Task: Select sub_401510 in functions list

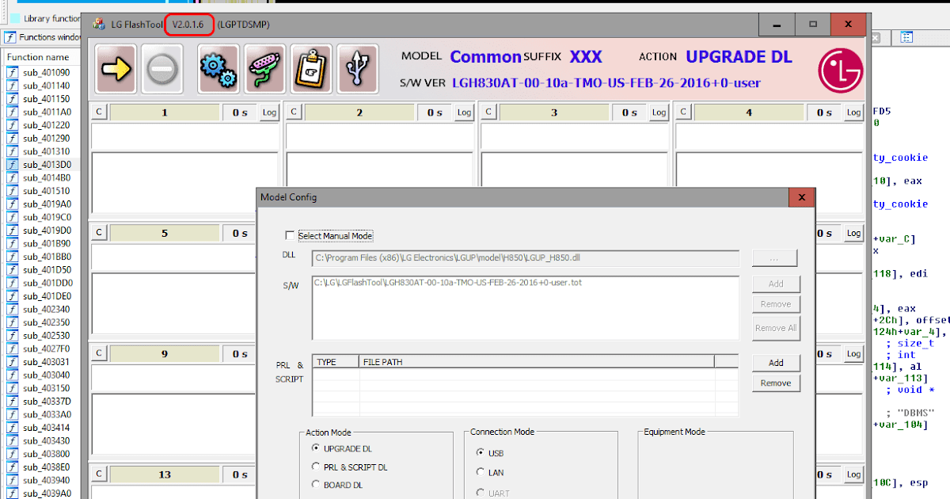Action: click(x=46, y=191)
